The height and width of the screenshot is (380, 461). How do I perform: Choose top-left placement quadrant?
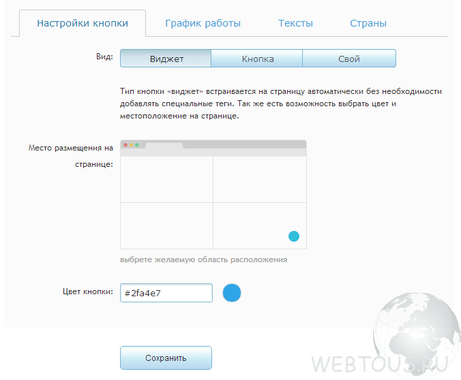click(x=166, y=179)
